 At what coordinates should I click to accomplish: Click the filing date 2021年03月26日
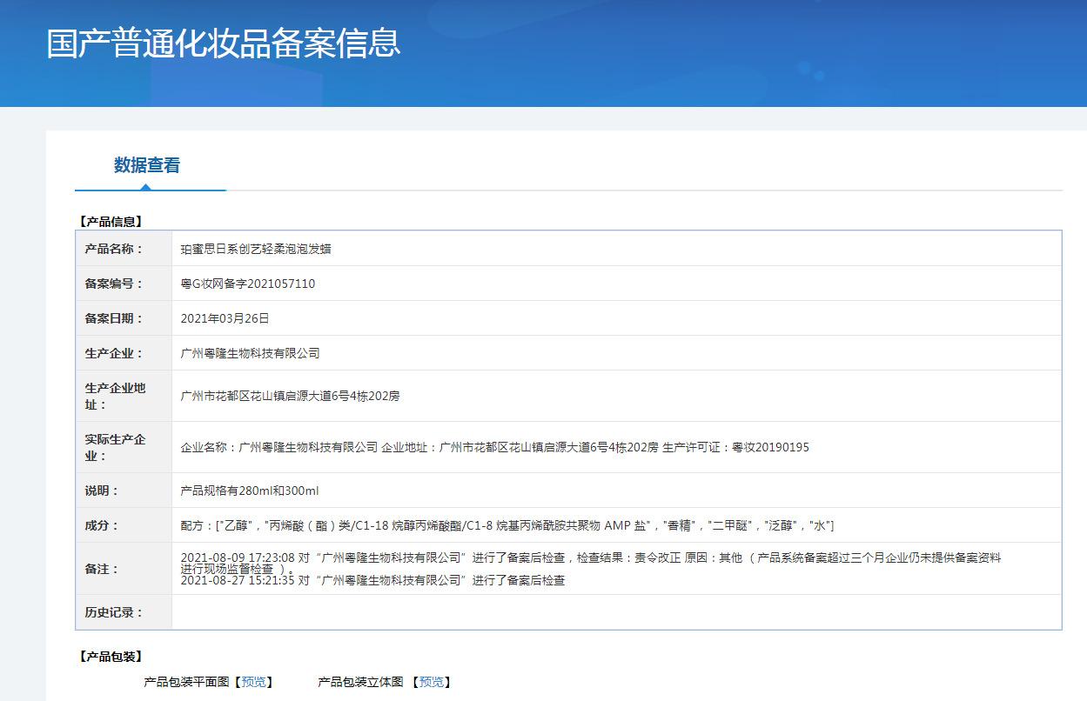[x=225, y=318]
